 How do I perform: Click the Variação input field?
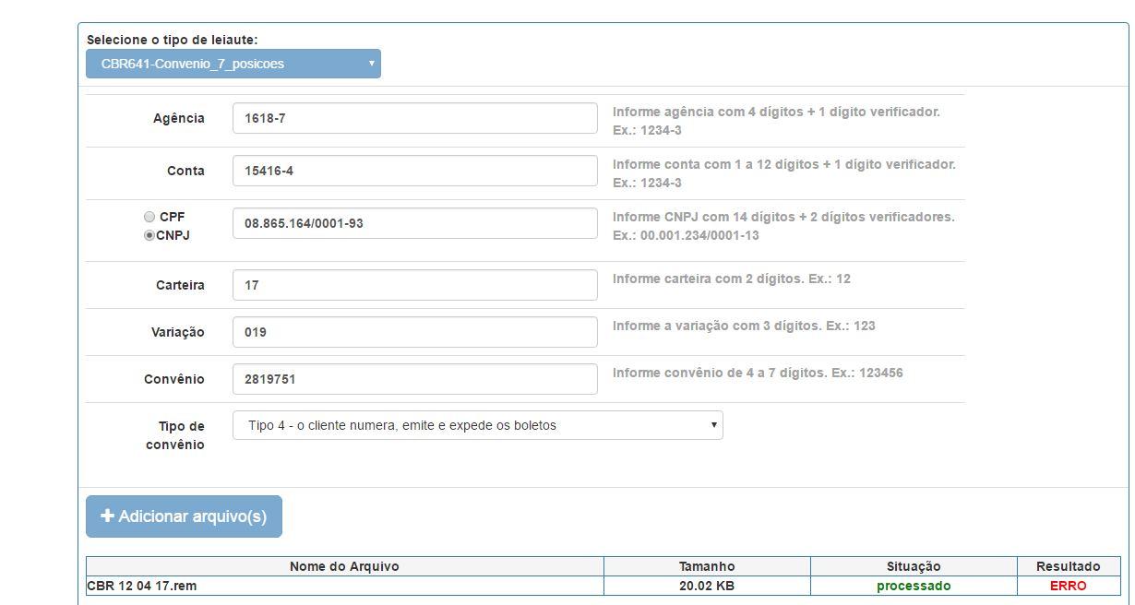[x=415, y=332]
